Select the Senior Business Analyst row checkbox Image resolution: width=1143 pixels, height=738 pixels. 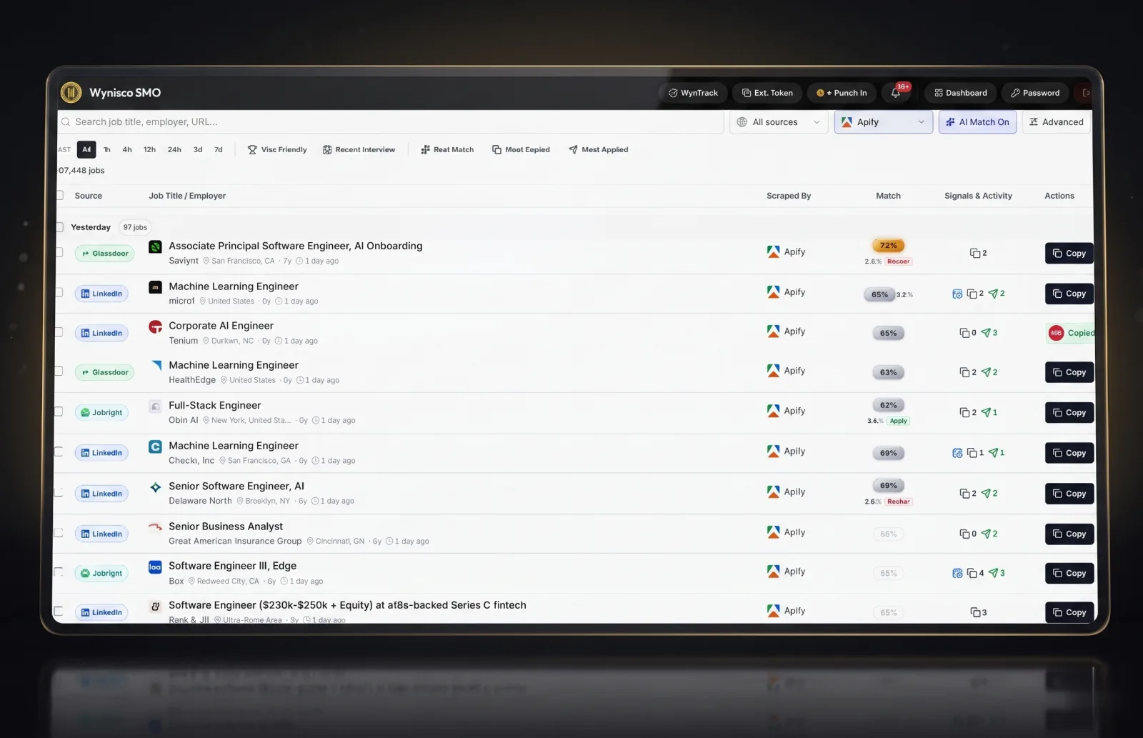click(x=59, y=533)
